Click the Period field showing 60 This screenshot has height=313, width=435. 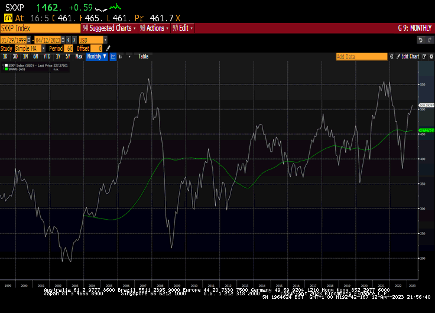pyautogui.click(x=68, y=48)
